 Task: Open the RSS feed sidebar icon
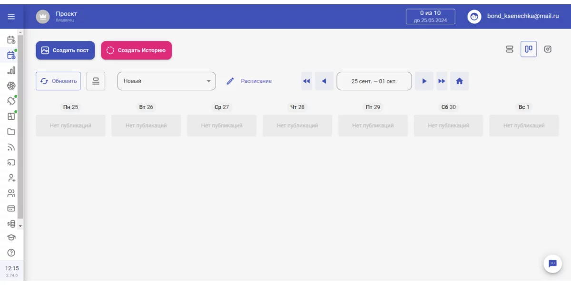coord(11,147)
